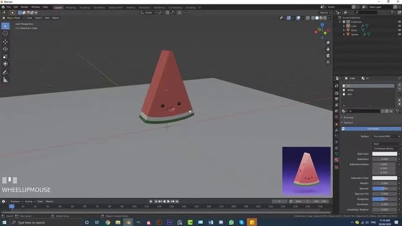Toggle visibility of Sphere in outliner
Image resolution: width=402 pixels, height=226 pixels.
pyautogui.click(x=399, y=34)
